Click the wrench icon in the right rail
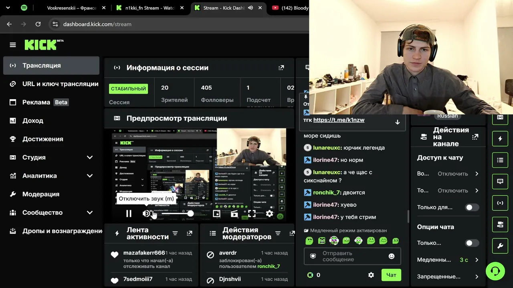 tap(500, 246)
